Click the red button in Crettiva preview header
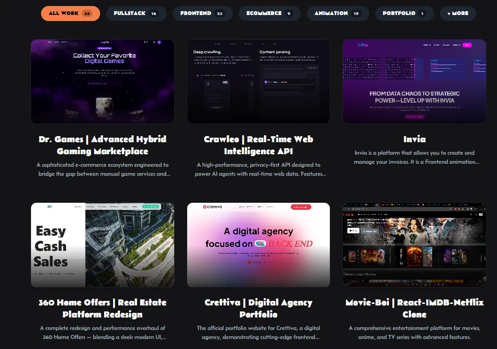Screen dimensions: 497x349 click(301, 206)
